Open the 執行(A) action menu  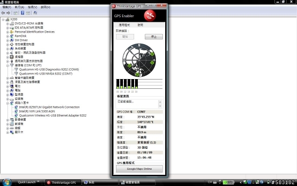coord(19,7)
